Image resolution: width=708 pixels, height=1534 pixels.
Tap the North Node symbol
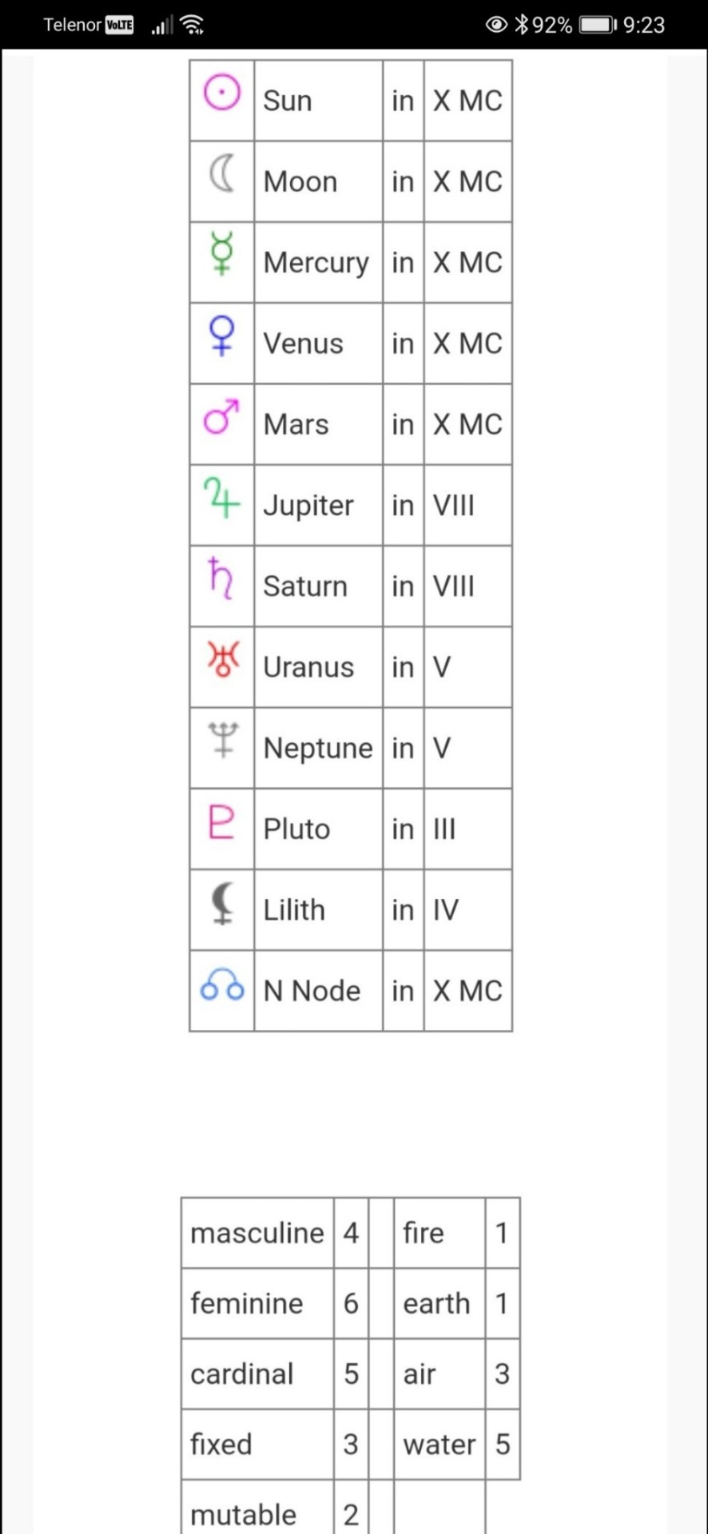tap(222, 984)
